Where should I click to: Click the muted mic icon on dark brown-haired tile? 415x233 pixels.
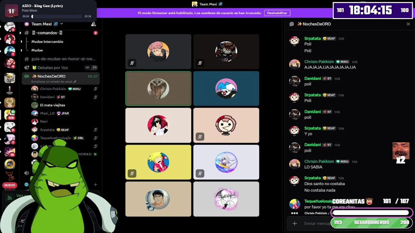200,63
